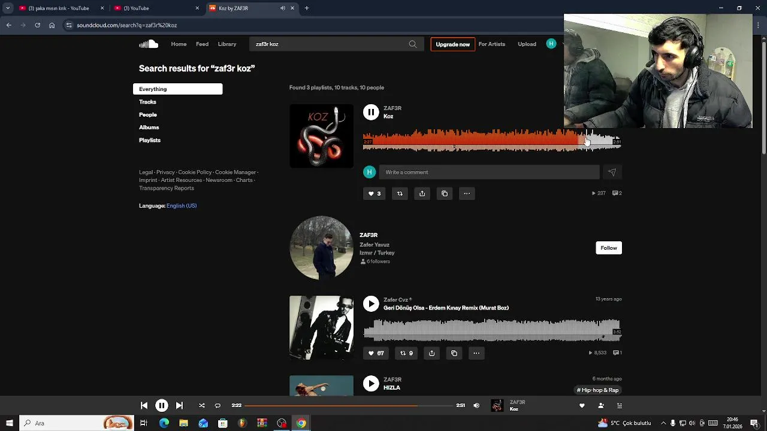Open user avatar menu in header
Screen dimensions: 767x431
click(551, 44)
